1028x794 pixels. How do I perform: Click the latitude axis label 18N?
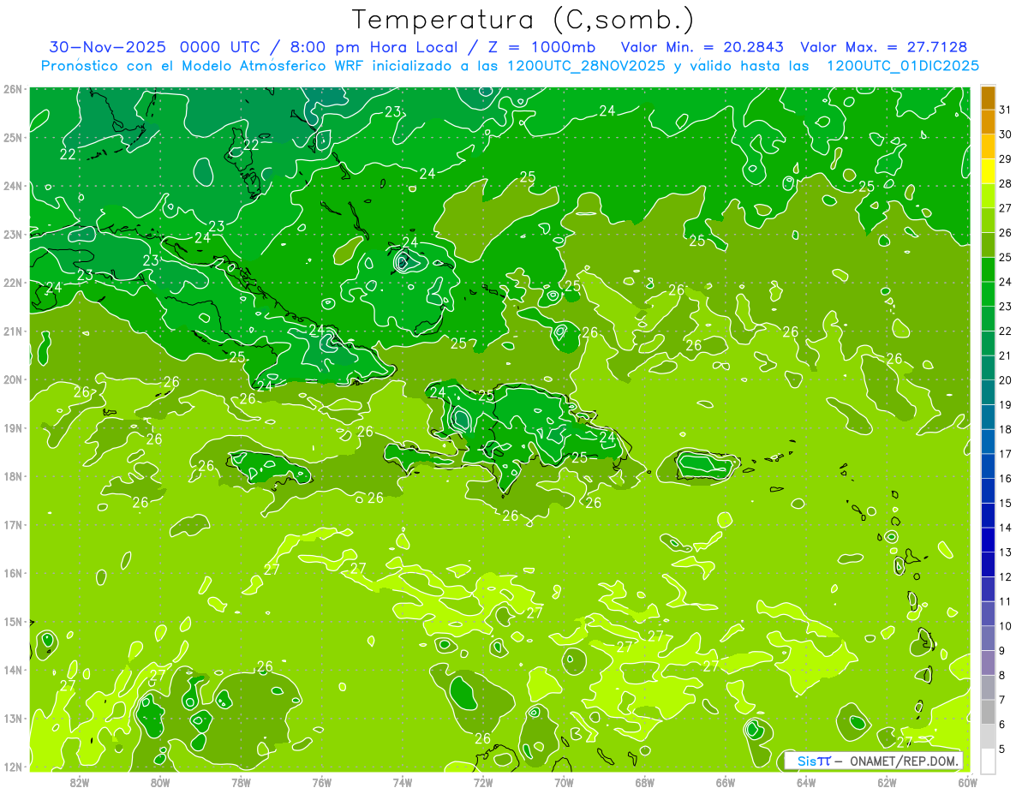point(13,476)
